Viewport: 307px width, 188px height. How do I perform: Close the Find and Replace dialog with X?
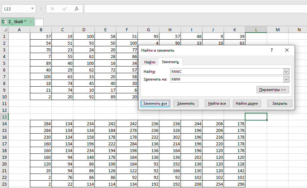pos(287,50)
